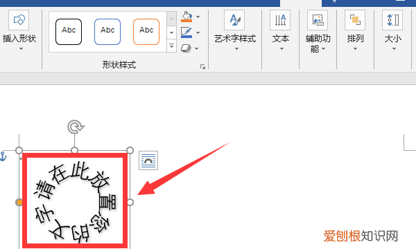Click the top-left sizing handle
416x249 pixels.
point(19,150)
